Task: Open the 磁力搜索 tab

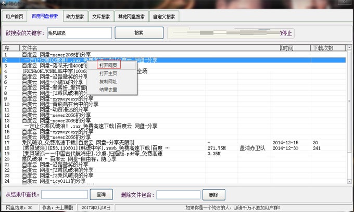Action: click(x=74, y=17)
